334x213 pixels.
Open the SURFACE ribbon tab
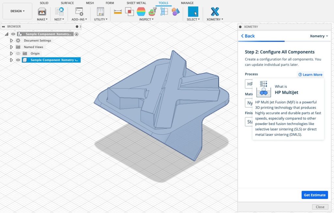pos(68,3)
